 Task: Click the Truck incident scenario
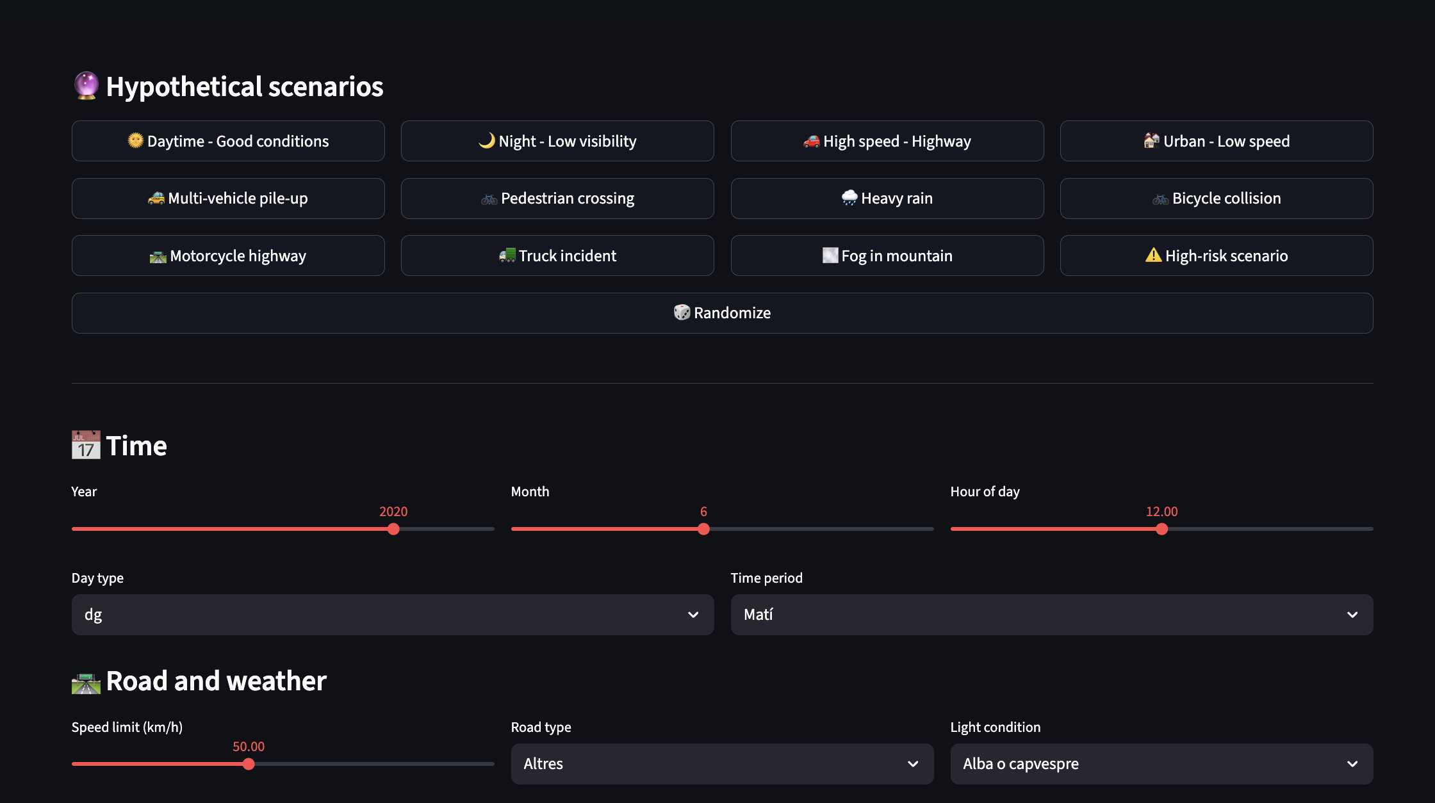[x=557, y=255]
